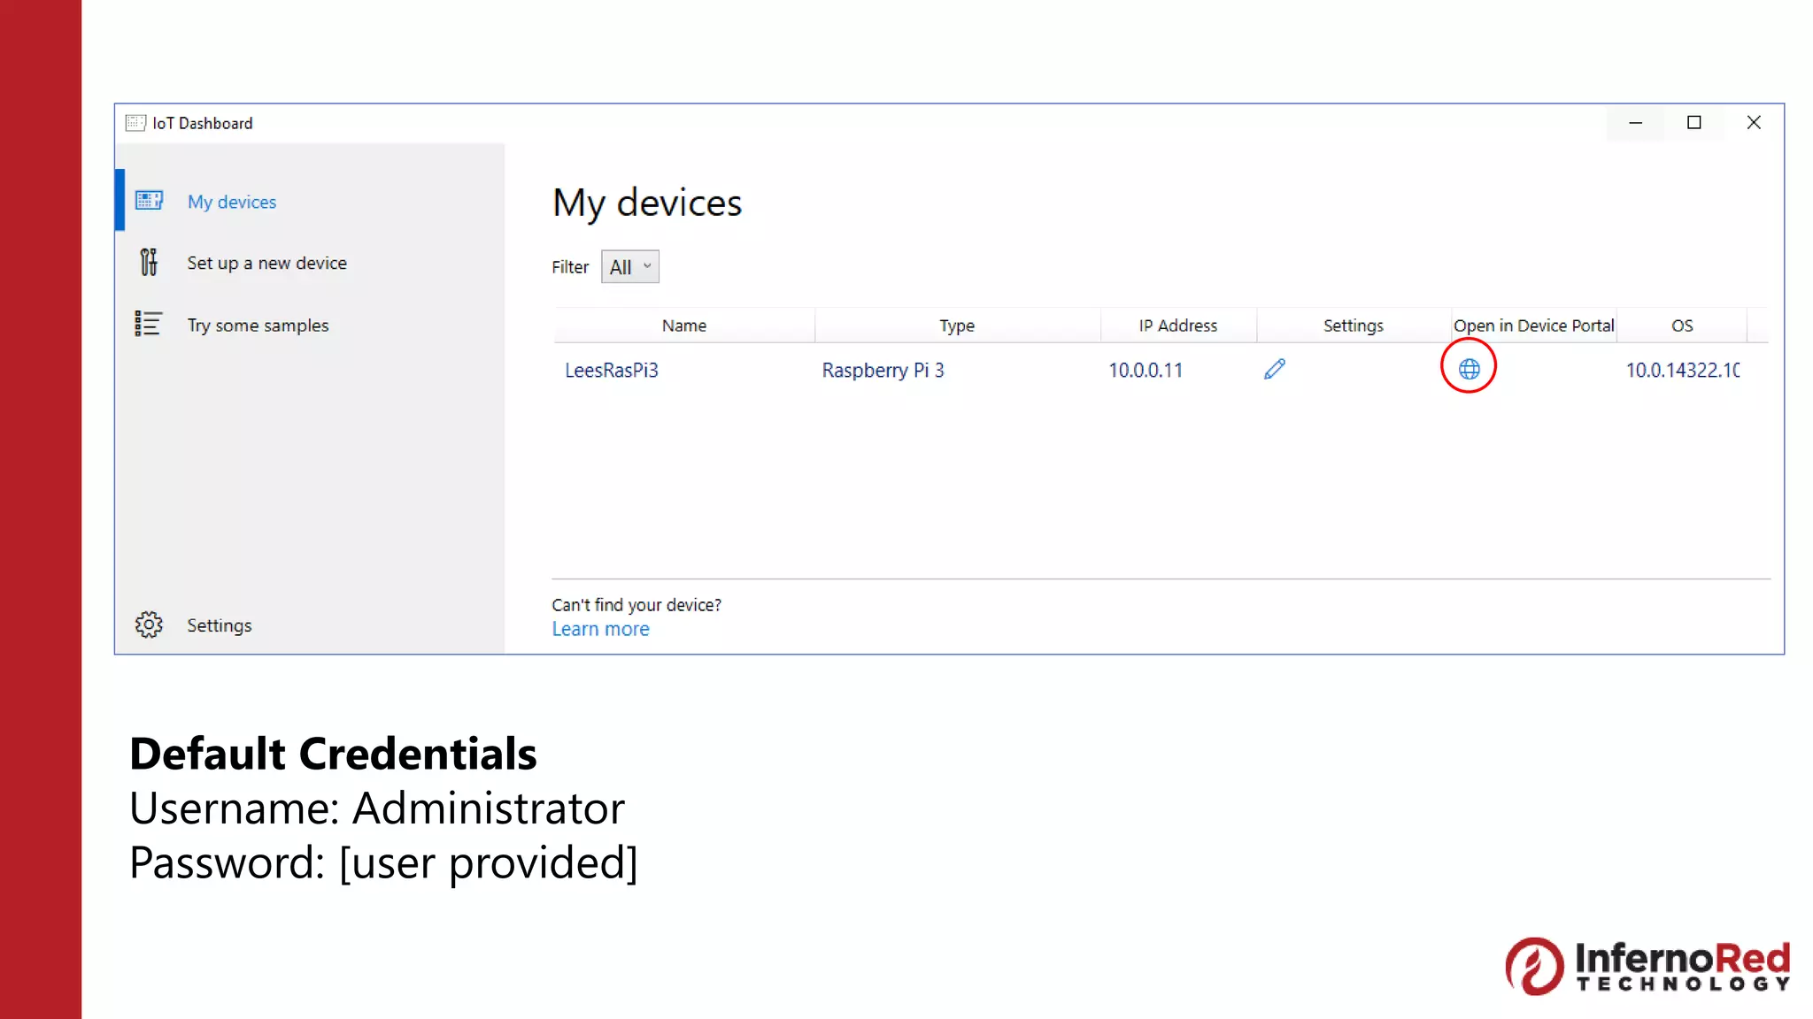Click the pencil edit settings icon
The width and height of the screenshot is (1813, 1019).
coord(1274,369)
